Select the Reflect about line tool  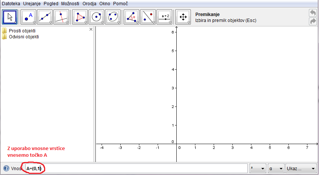tap(148, 17)
